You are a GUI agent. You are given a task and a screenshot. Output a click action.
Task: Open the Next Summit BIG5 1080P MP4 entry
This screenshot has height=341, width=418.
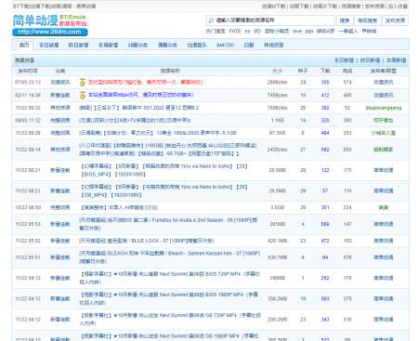pyautogui.click(x=169, y=298)
